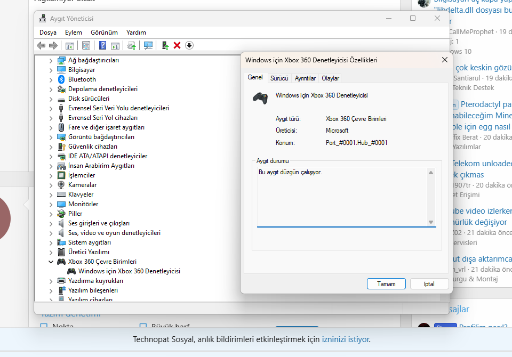Click the computer tower with green arrow icon

(x=165, y=45)
